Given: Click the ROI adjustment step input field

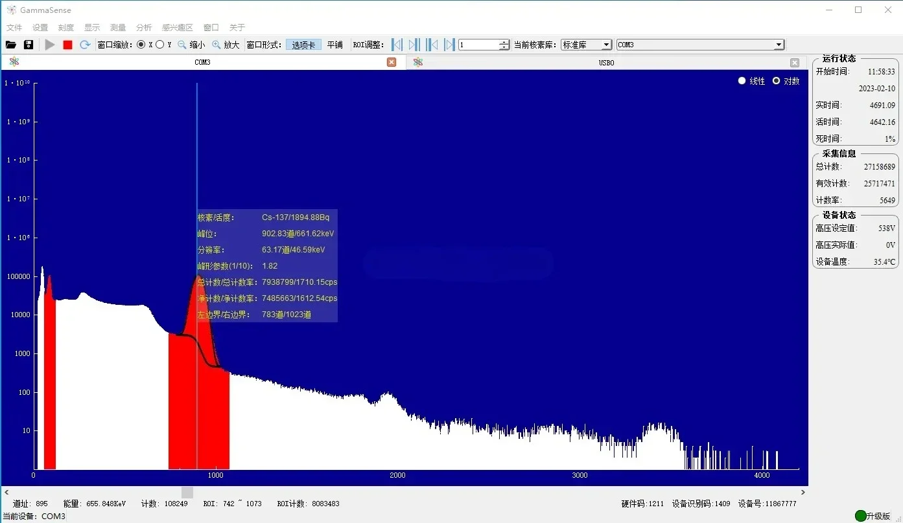Looking at the screenshot, I should click(x=478, y=45).
